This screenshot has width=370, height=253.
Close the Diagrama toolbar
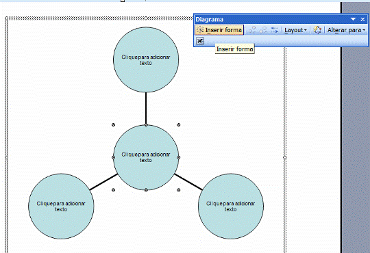[362, 19]
